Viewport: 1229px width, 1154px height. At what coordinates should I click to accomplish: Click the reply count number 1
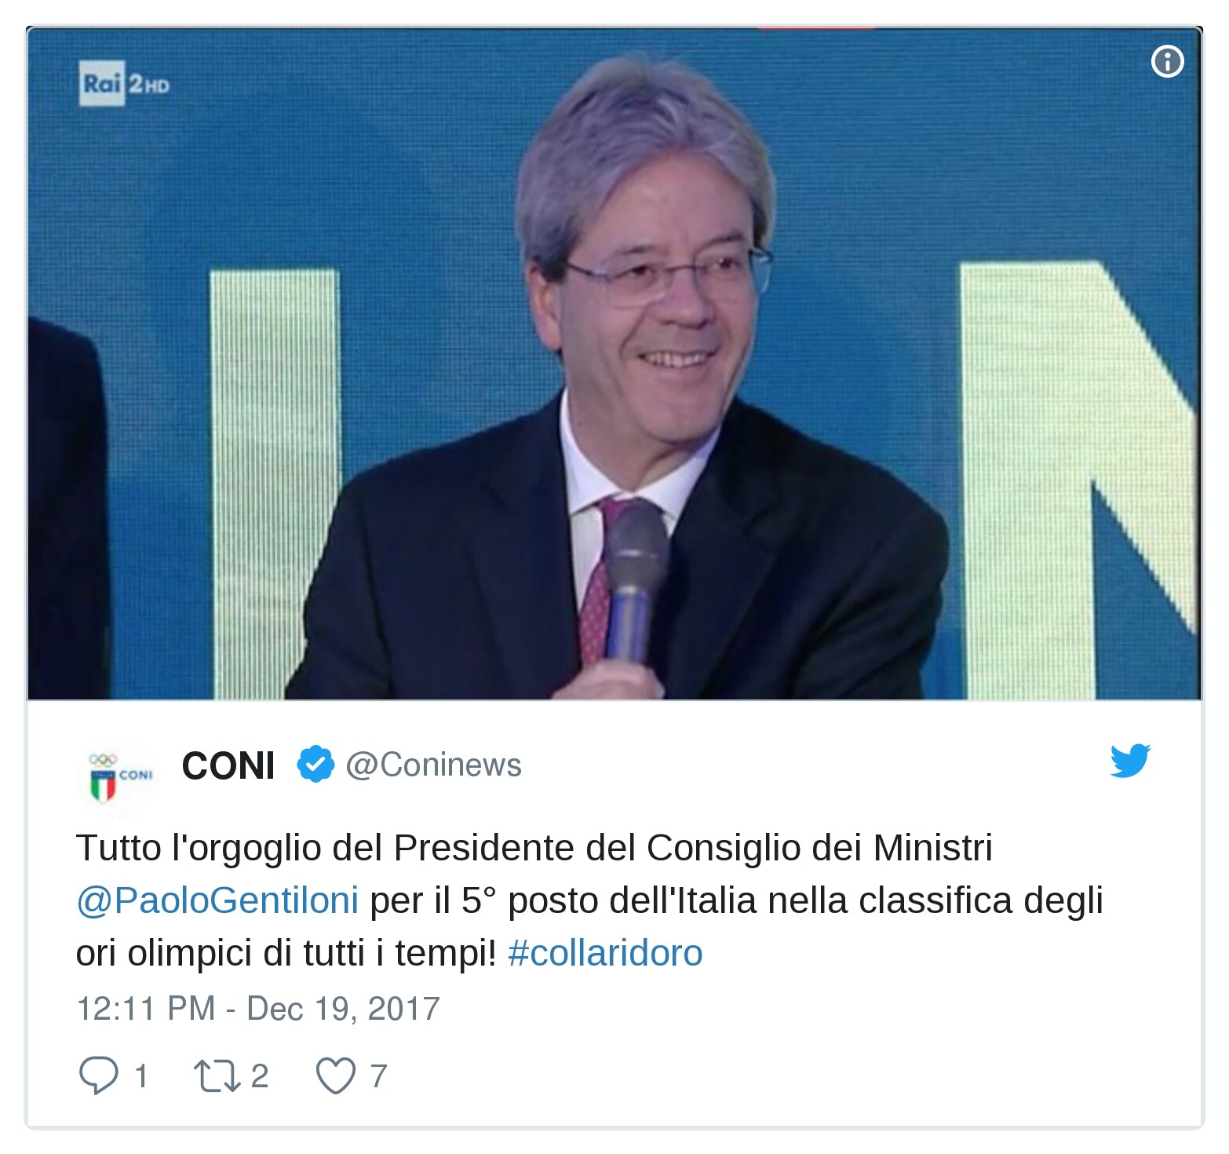tap(141, 1076)
